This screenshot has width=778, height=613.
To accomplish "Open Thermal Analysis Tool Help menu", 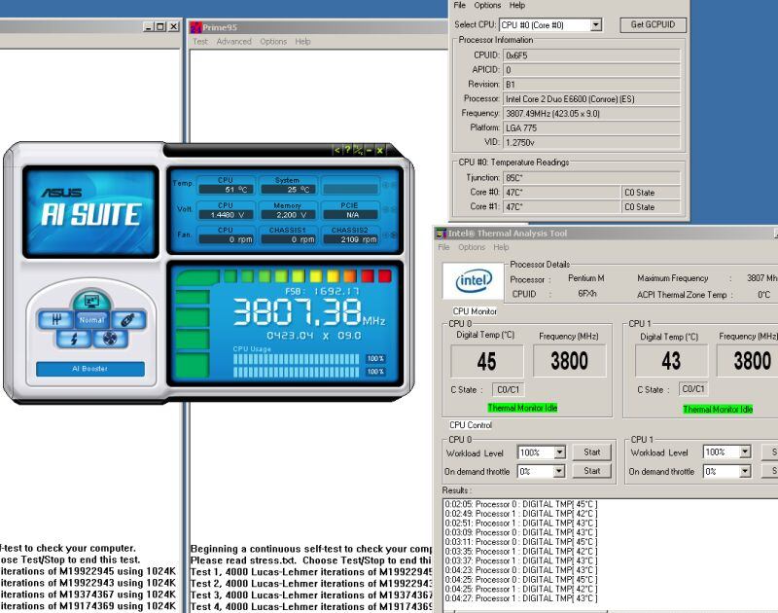I will (501, 247).
